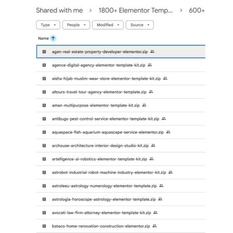The width and height of the screenshot is (233, 233).
Task: Open the 600+ breadcrumb folder
Action: click(x=197, y=10)
